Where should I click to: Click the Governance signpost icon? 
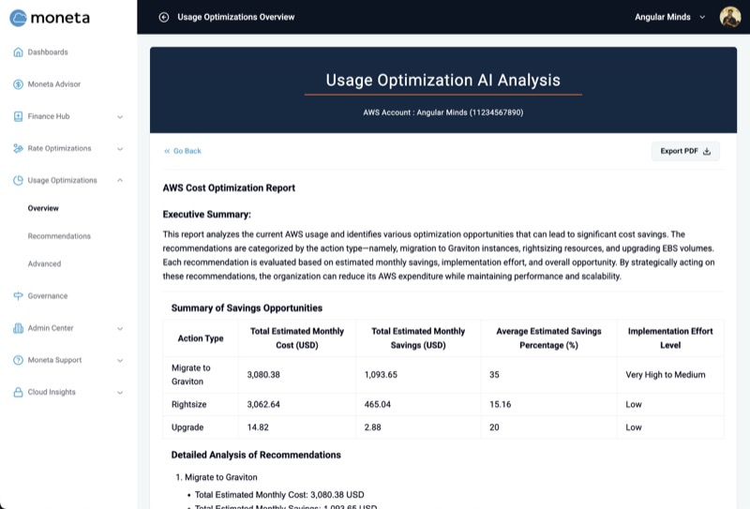click(x=18, y=296)
